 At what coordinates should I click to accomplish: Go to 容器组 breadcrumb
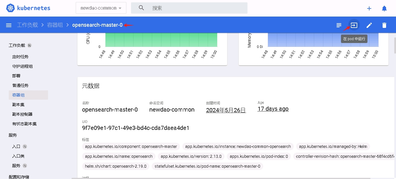coord(55,25)
